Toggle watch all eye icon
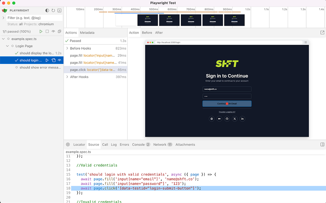The height and width of the screenshot is (203, 326). click(53, 31)
